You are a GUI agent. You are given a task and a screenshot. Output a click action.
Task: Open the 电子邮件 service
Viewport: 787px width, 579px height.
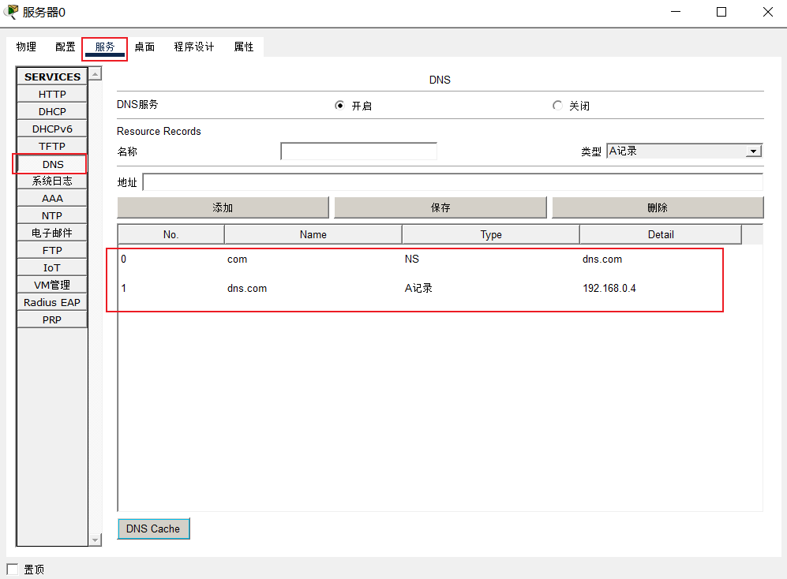coord(52,233)
